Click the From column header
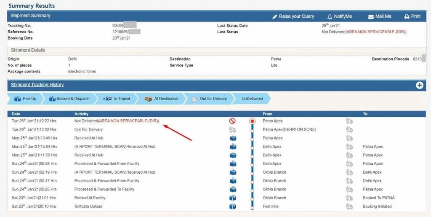The image size is (431, 217). tap(267, 114)
